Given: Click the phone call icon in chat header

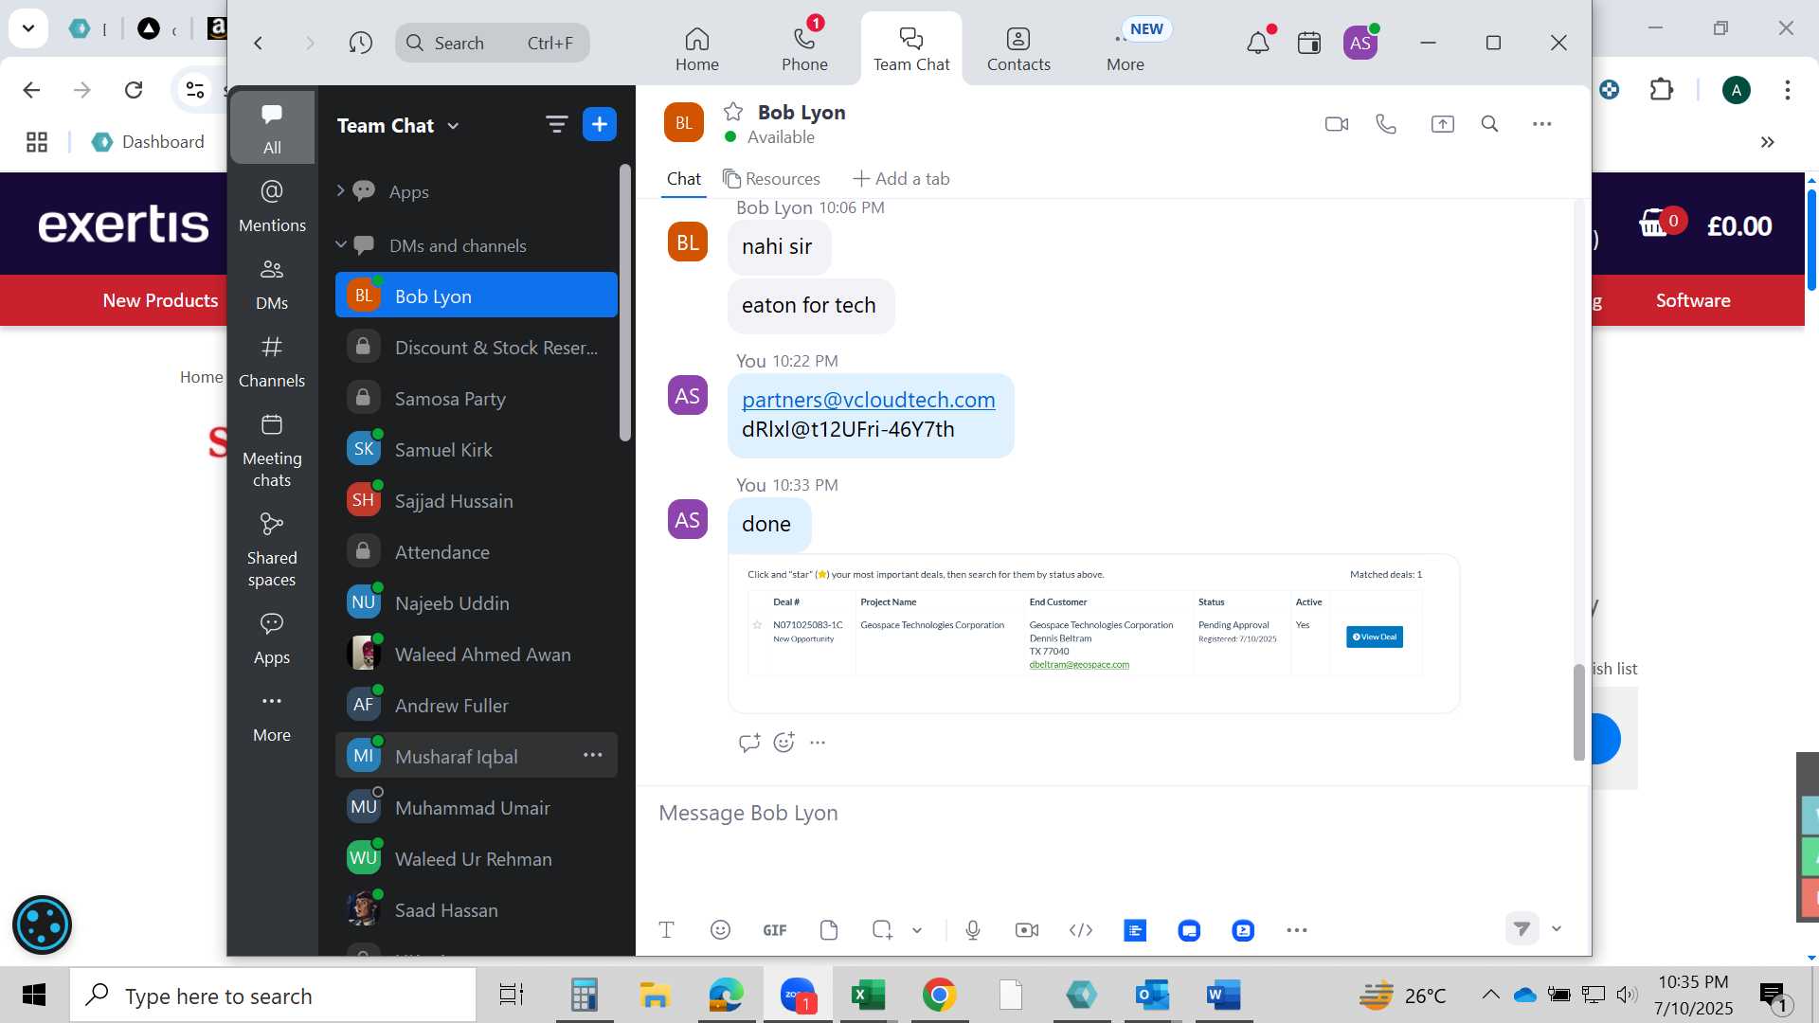Looking at the screenshot, I should (1386, 124).
